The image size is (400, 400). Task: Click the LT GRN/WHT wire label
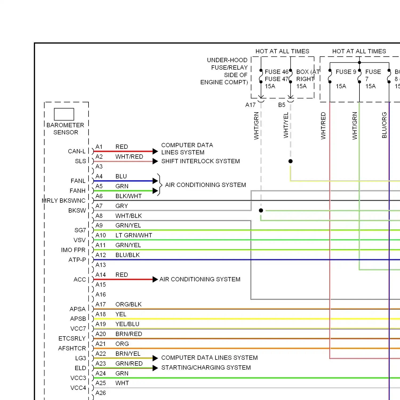(x=134, y=235)
